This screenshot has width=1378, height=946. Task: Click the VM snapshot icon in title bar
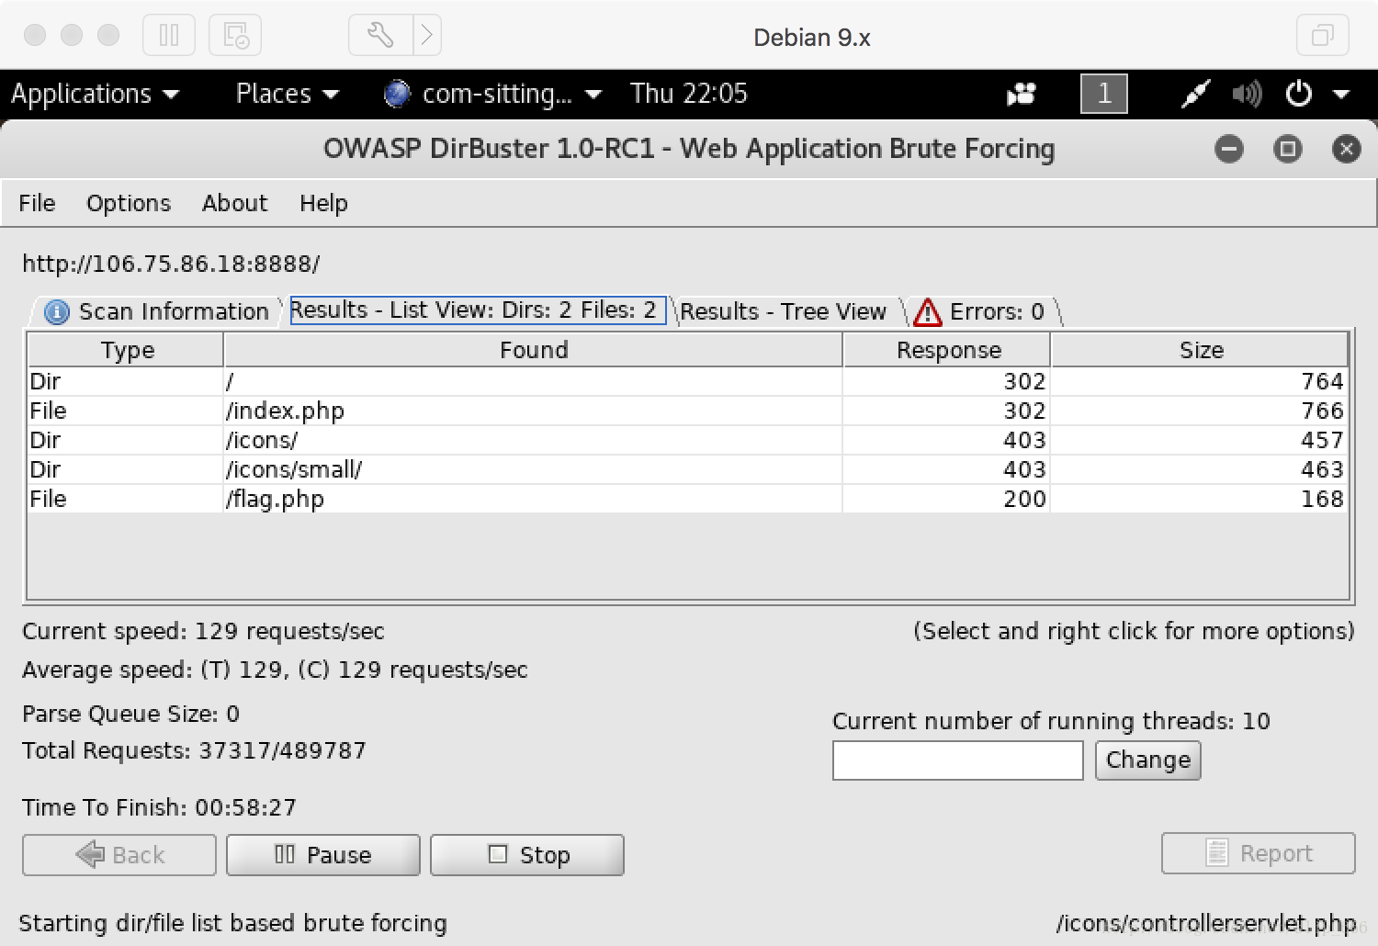click(235, 36)
